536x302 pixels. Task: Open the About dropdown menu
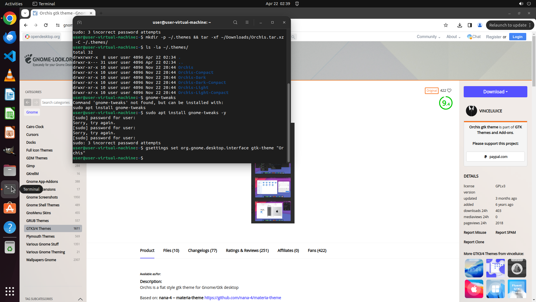coord(453,37)
